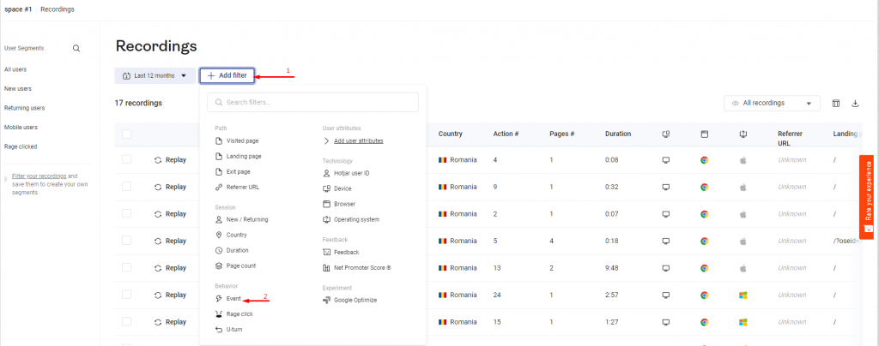Pick the Google Optimize filter
This screenshot has width=879, height=346.
point(355,300)
